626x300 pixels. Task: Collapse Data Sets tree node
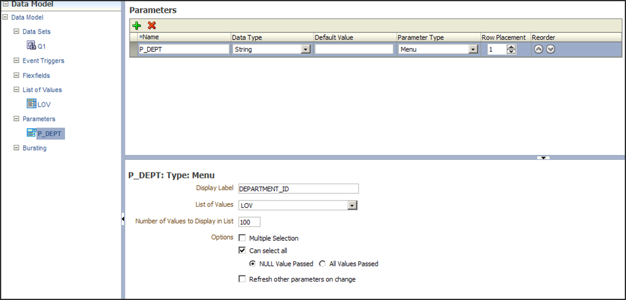coord(17,32)
